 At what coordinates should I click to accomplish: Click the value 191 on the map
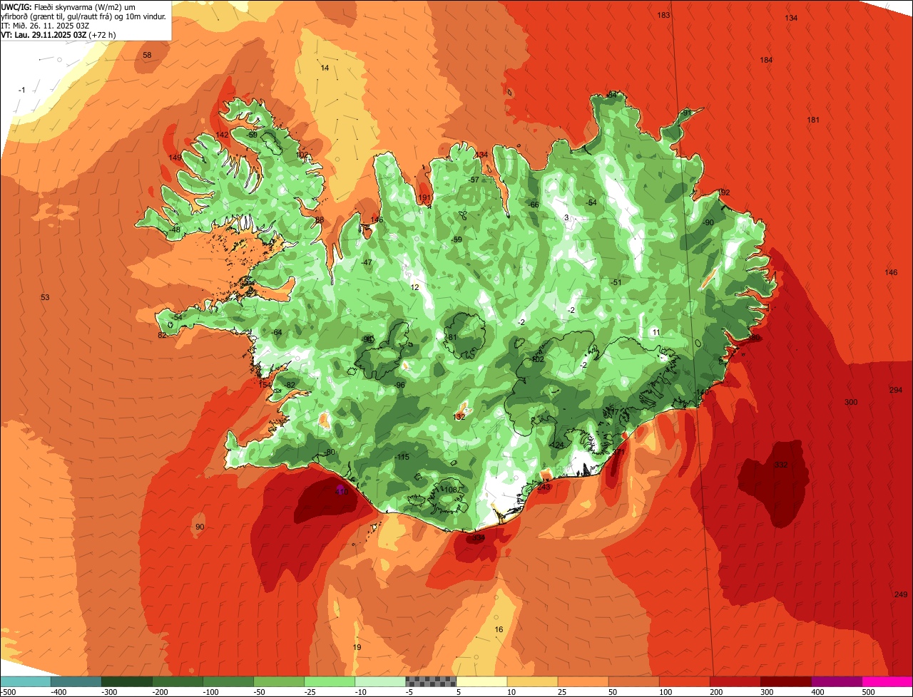point(424,198)
